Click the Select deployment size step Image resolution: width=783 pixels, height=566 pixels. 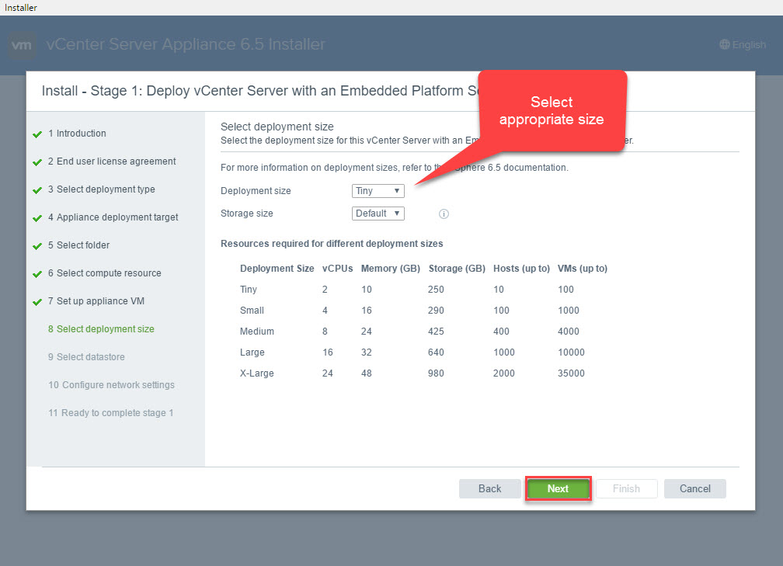pos(105,329)
